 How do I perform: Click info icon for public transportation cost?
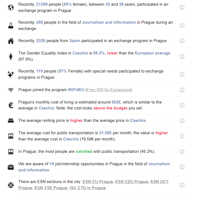[x=182, y=136]
